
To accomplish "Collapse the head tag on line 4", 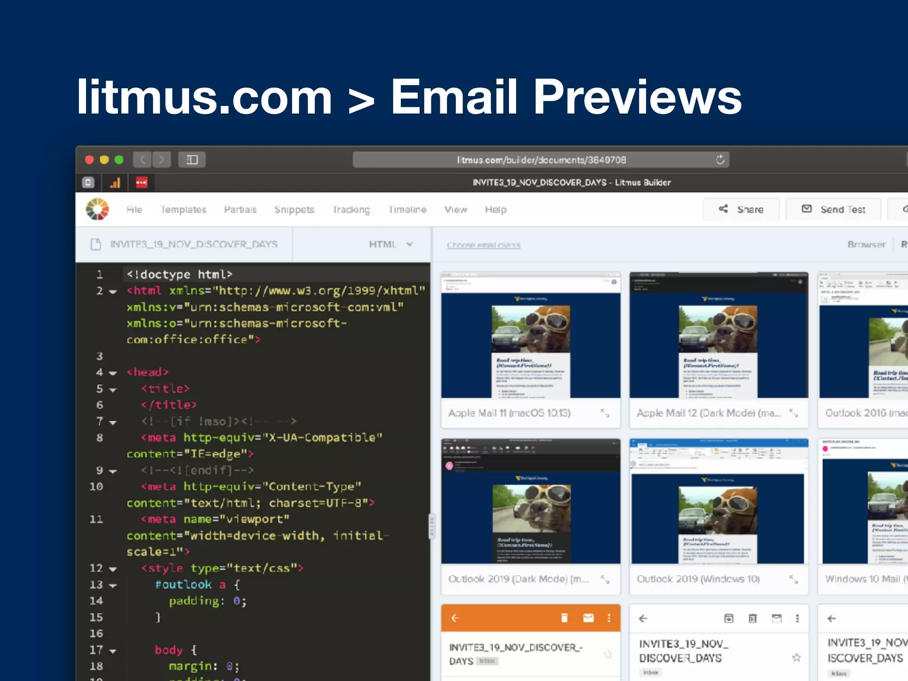I will click(x=113, y=373).
